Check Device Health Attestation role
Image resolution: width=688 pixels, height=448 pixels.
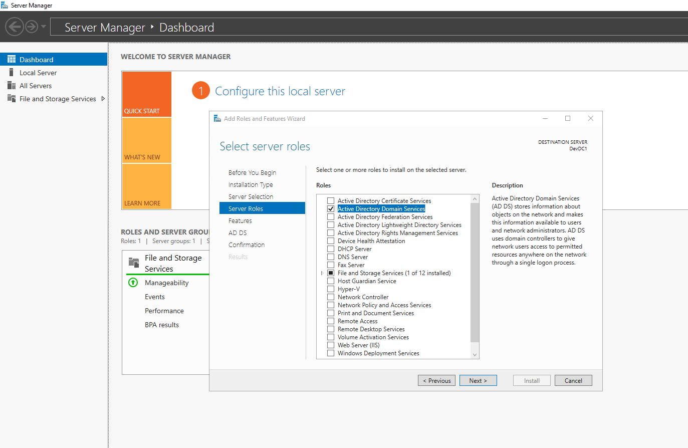331,241
